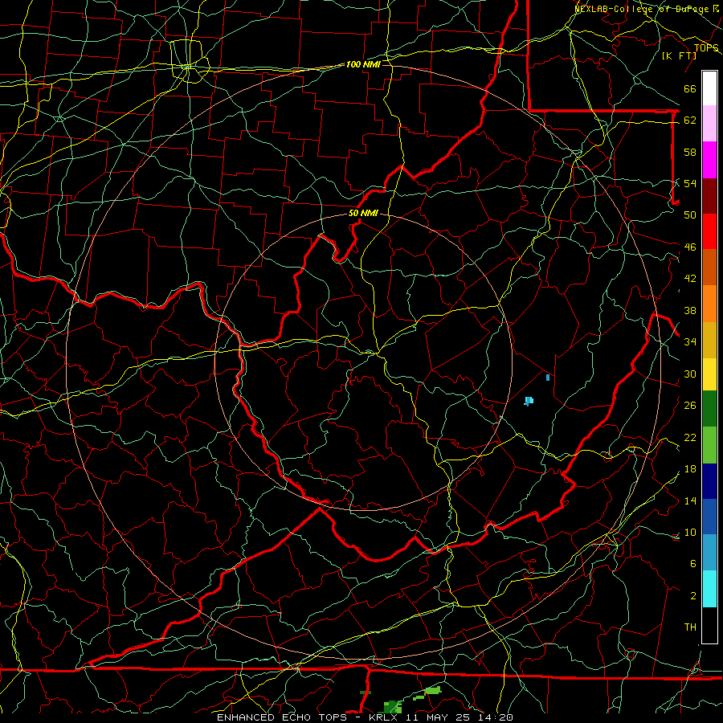The height and width of the screenshot is (723, 723).
Task: Click the black TH legend swatch
Action: pyautogui.click(x=709, y=625)
